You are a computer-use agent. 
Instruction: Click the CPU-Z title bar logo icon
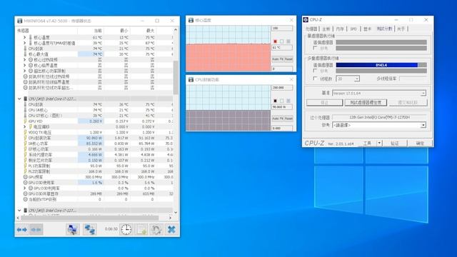pyautogui.click(x=306, y=20)
